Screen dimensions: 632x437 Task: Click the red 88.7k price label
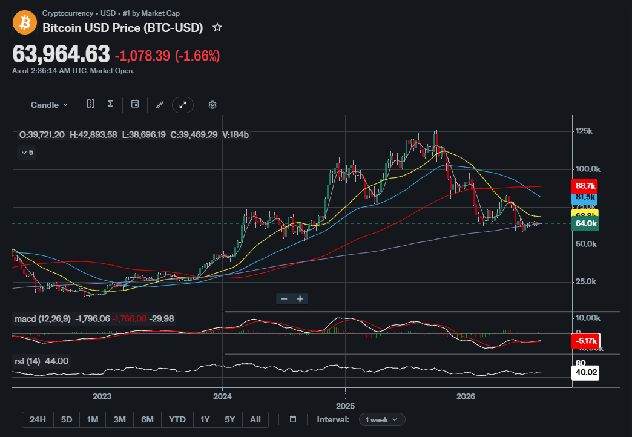tap(585, 186)
